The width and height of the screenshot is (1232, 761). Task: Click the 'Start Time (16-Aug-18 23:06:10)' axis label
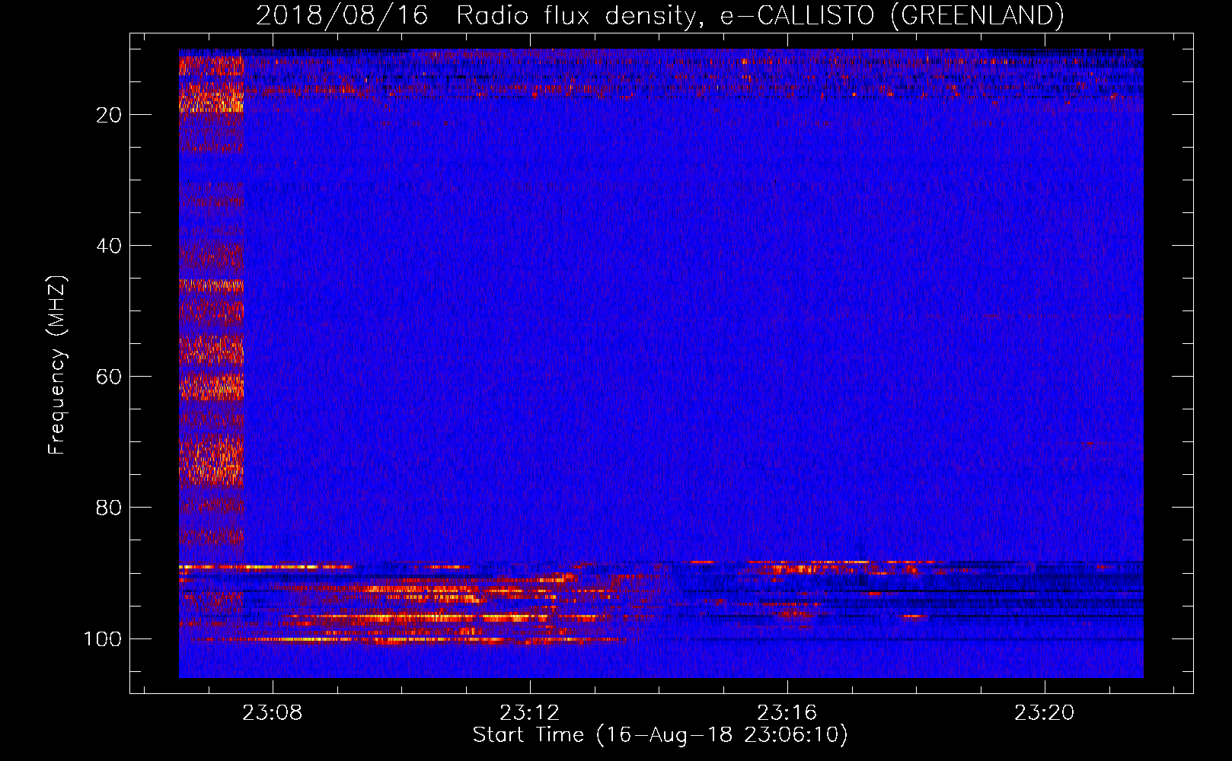(660, 735)
